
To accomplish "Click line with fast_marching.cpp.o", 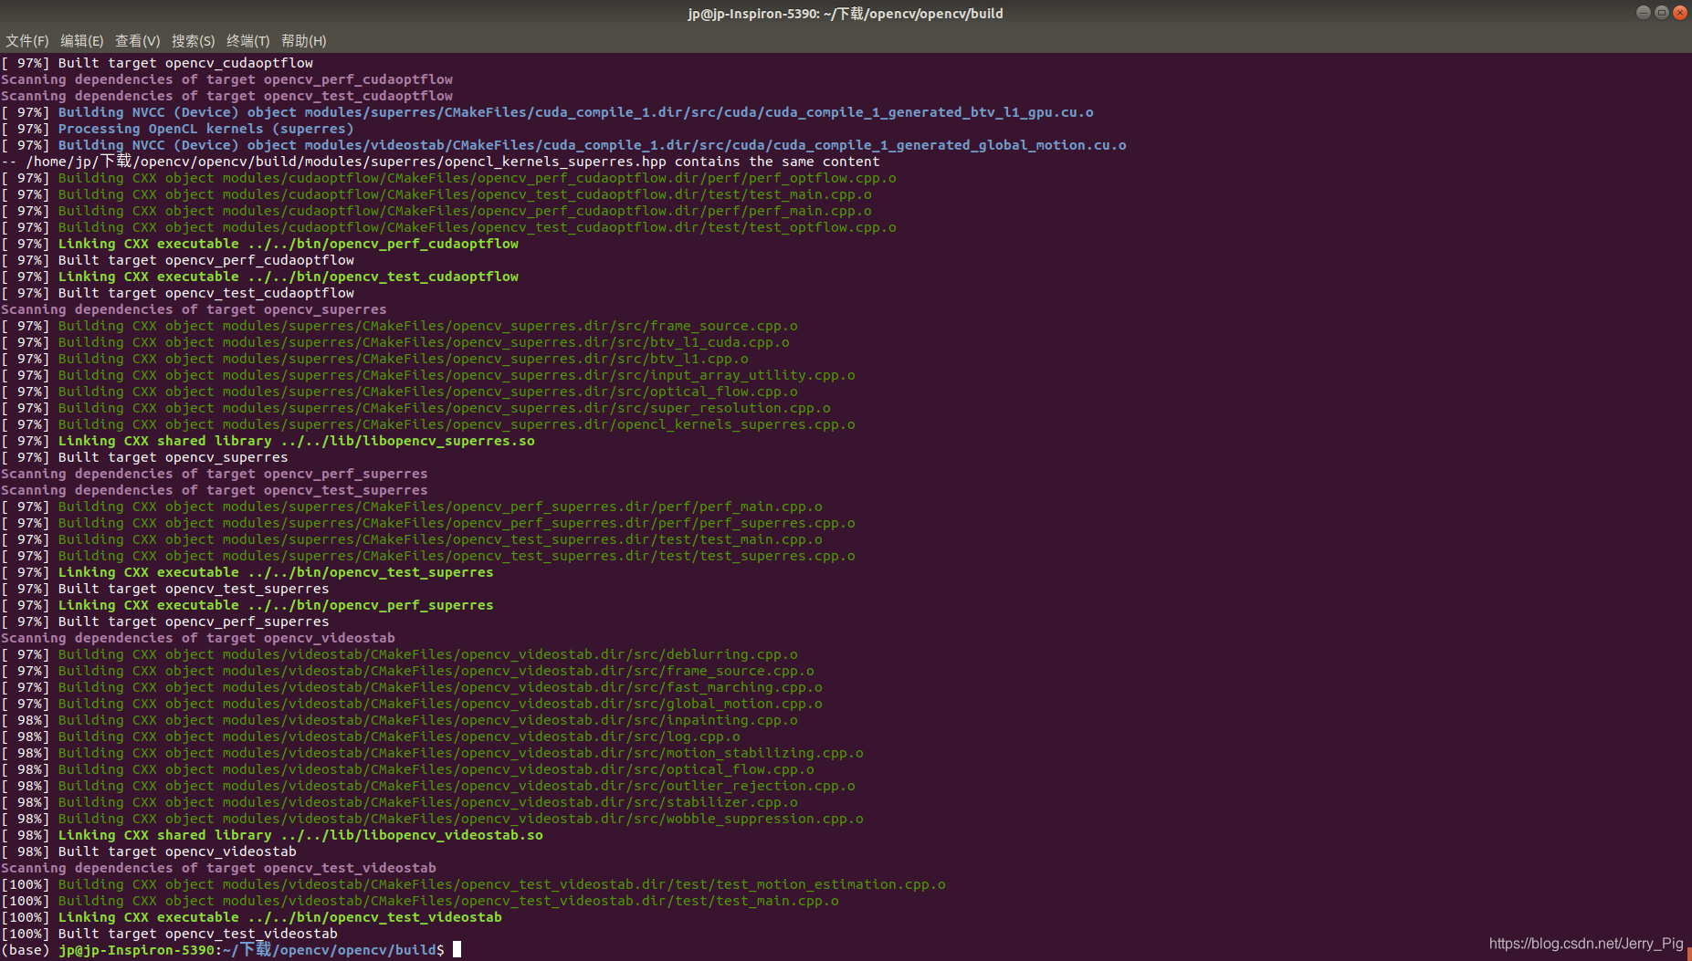I will 412,687.
